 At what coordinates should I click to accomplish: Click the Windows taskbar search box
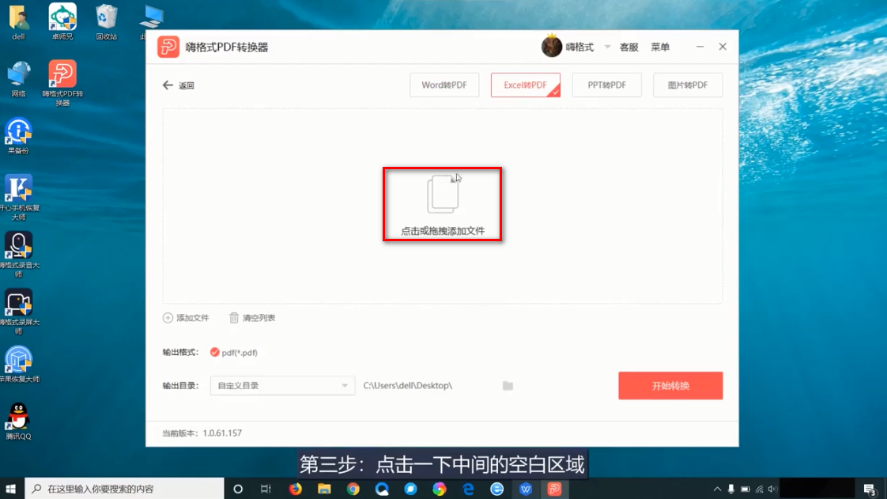click(124, 489)
